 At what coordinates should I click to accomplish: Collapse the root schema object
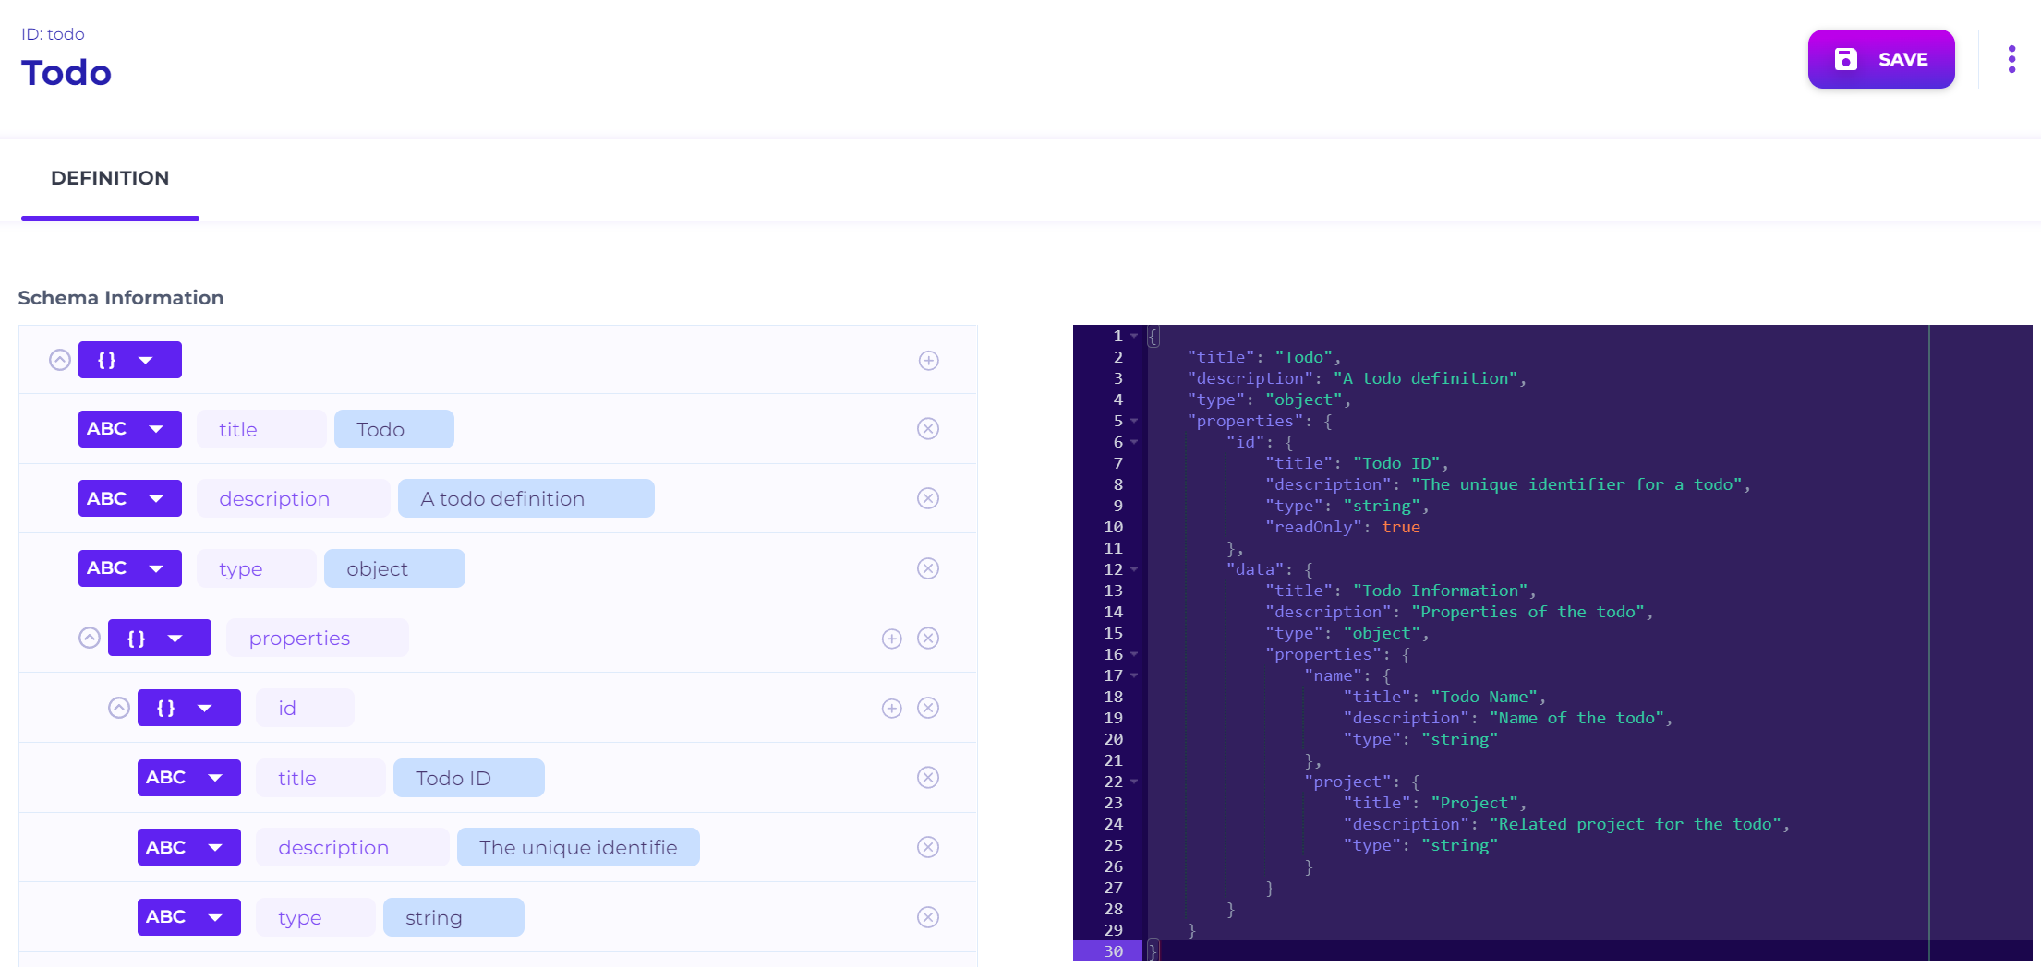coord(60,360)
